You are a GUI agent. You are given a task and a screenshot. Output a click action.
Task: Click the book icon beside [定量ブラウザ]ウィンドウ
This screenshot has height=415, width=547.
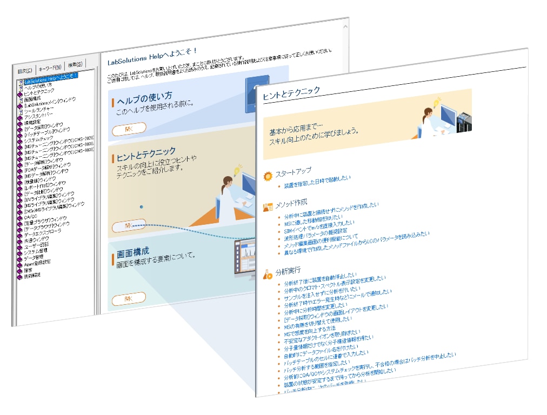coord(20,224)
